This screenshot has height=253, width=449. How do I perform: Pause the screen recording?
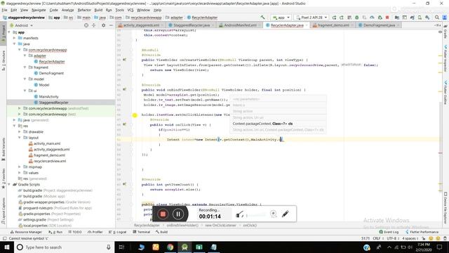pos(178,214)
